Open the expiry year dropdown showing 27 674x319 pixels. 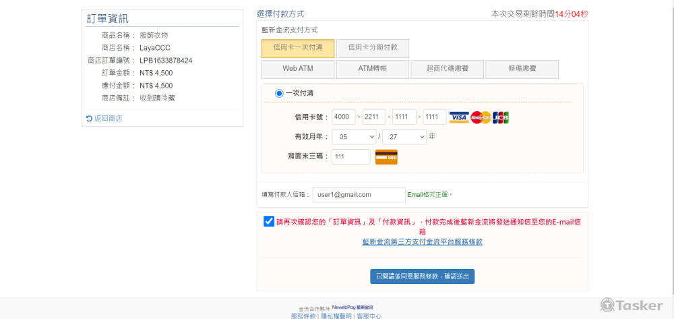(x=404, y=137)
